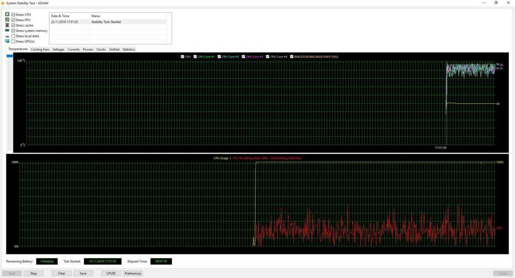
Task: Select the Stability Test Started log row
Action: click(108, 22)
